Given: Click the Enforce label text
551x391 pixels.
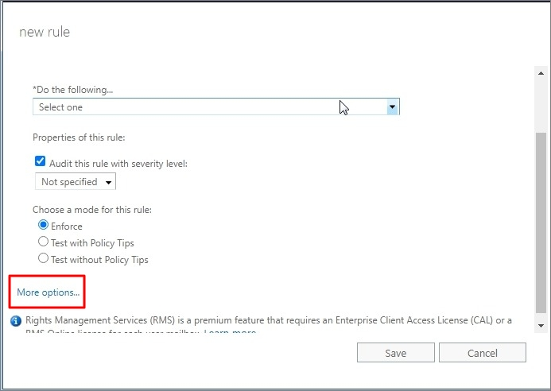Looking at the screenshot, I should click(x=67, y=226).
